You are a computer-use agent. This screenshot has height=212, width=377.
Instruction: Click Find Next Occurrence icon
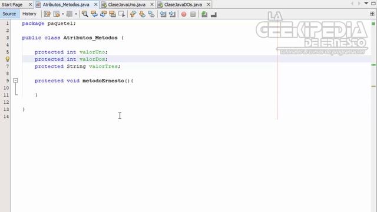pyautogui.click(x=103, y=14)
